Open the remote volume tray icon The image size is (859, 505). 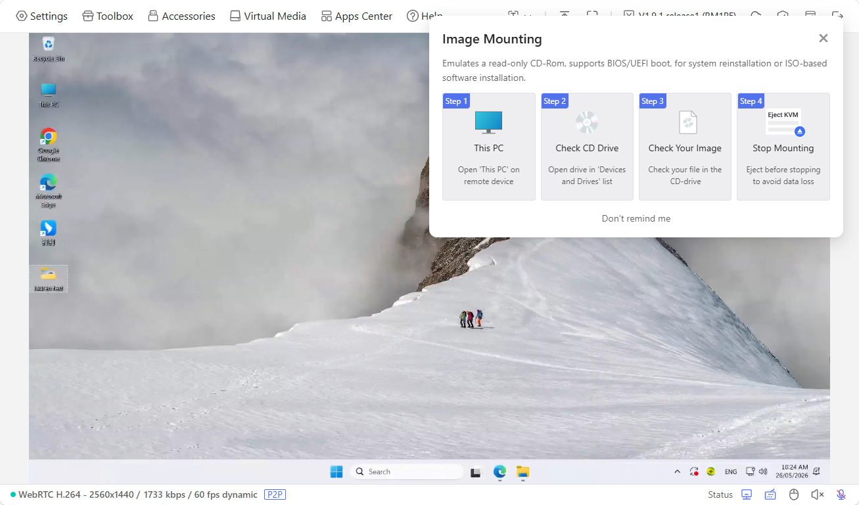(x=763, y=471)
